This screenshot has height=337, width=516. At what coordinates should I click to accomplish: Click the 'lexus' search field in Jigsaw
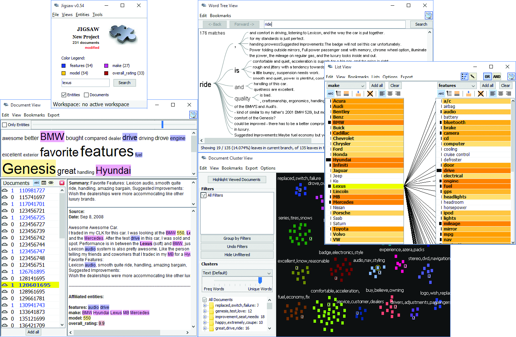click(85, 83)
